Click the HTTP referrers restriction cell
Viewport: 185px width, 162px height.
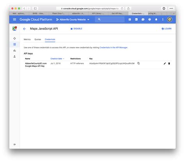[x=77, y=63]
